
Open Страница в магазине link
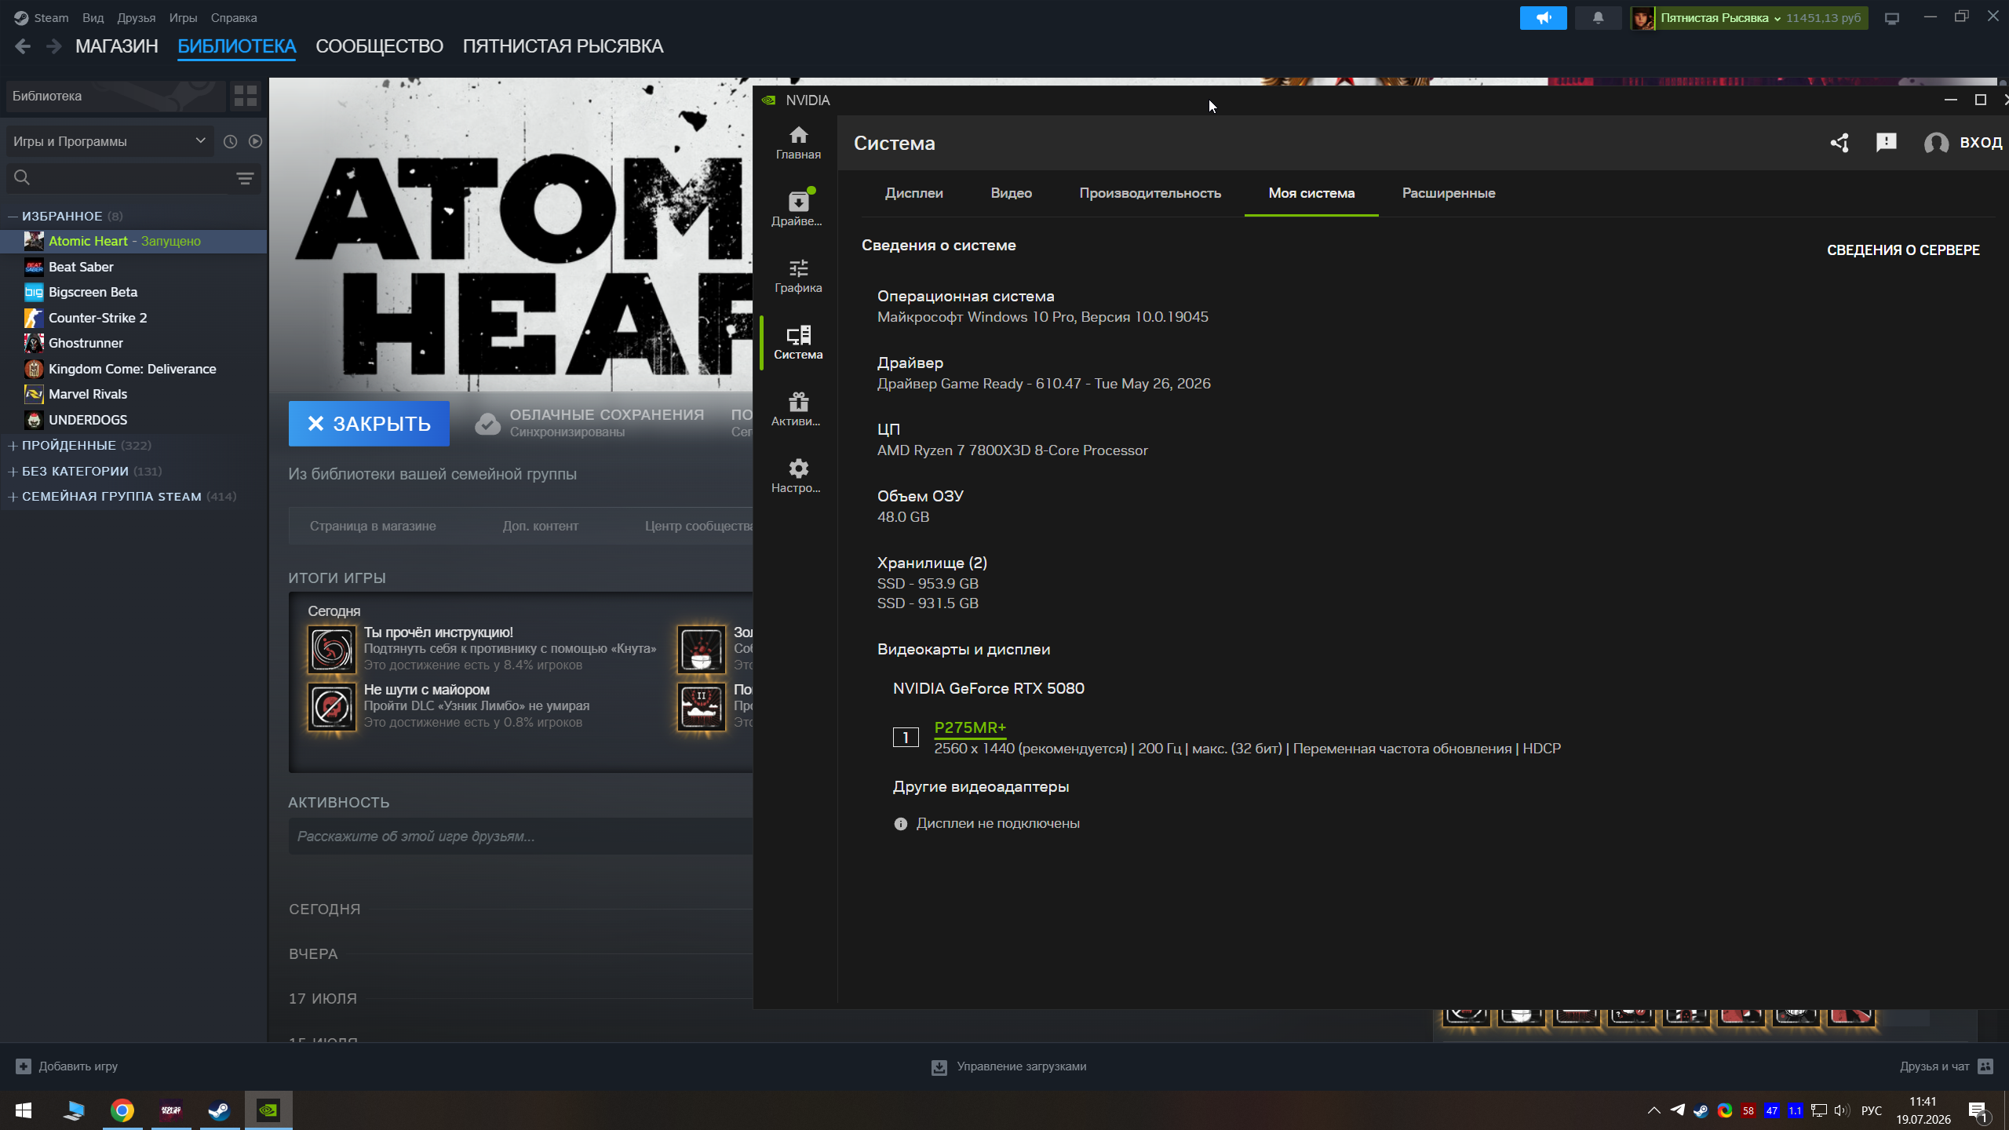pos(373,526)
